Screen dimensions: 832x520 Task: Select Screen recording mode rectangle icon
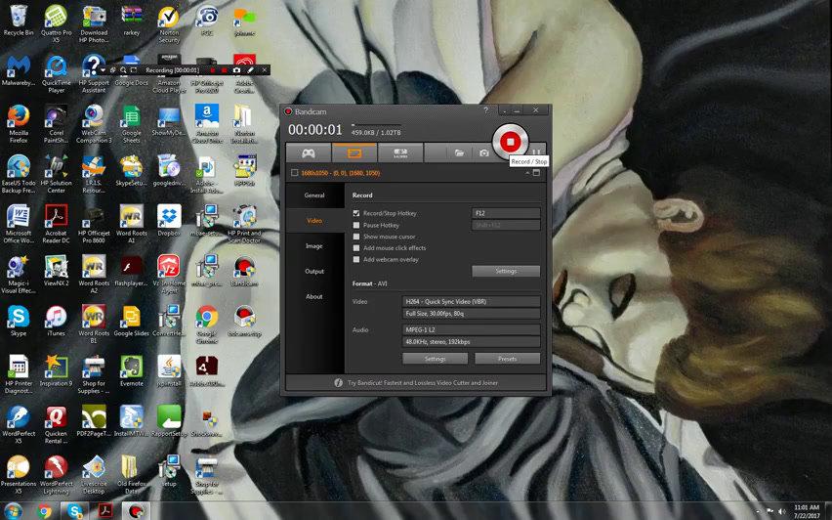tap(354, 153)
